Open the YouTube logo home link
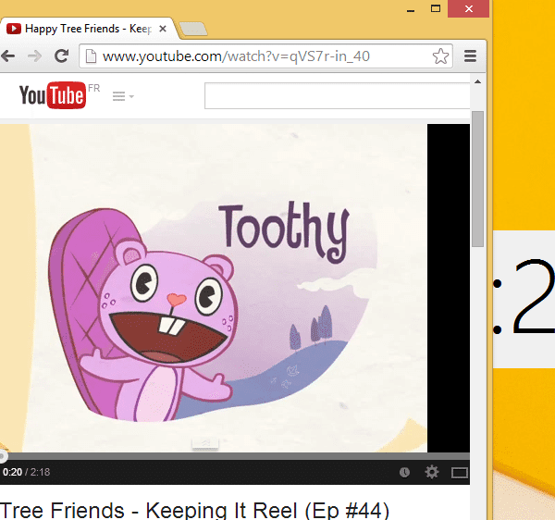This screenshot has width=555, height=520. pyautogui.click(x=53, y=95)
